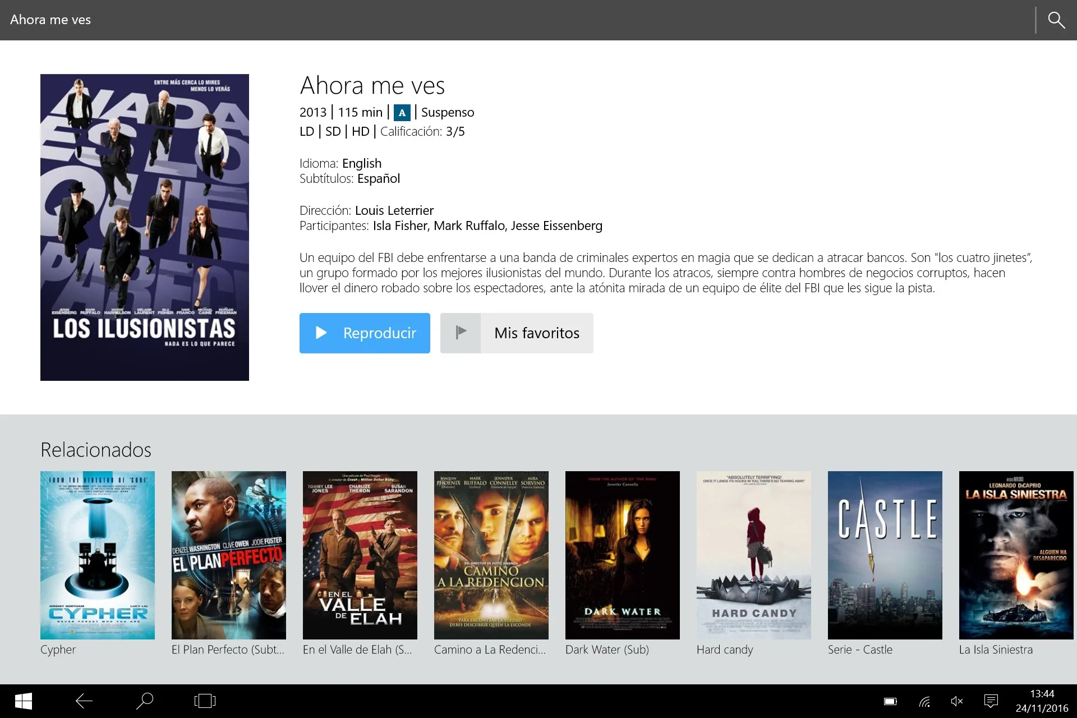
Task: Open the Windows Start menu
Action: coord(24,701)
